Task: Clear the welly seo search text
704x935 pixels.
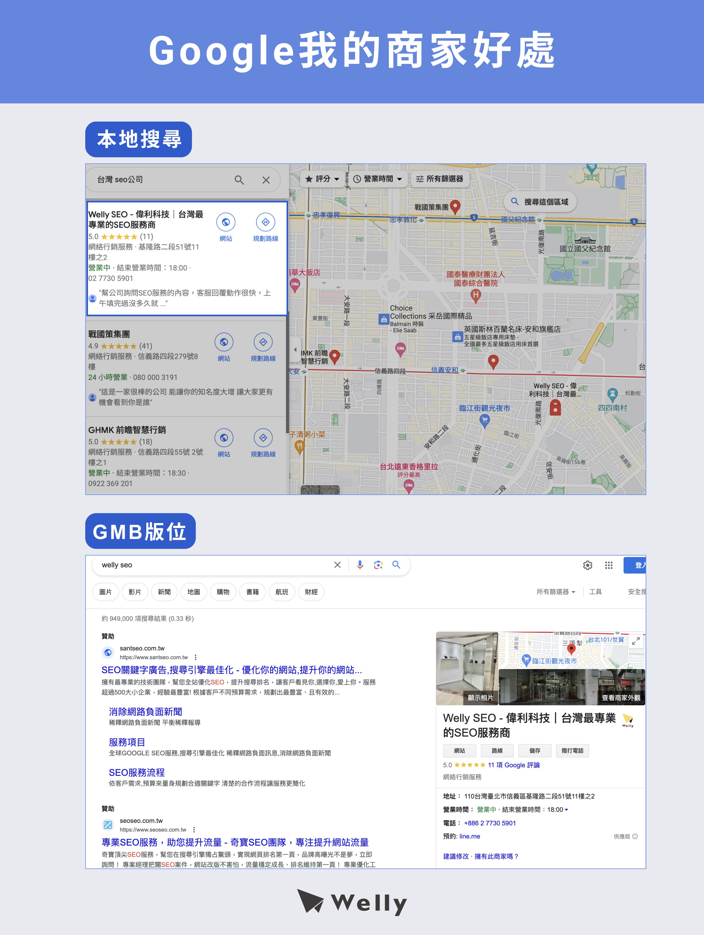Action: pos(337,565)
